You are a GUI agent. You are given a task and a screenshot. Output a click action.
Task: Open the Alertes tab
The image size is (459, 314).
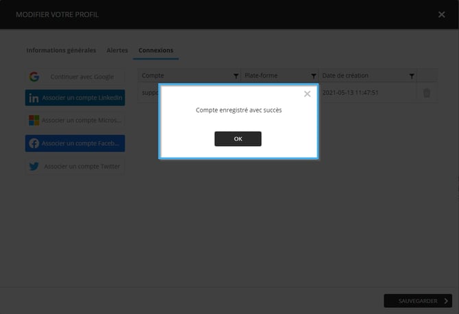[117, 50]
